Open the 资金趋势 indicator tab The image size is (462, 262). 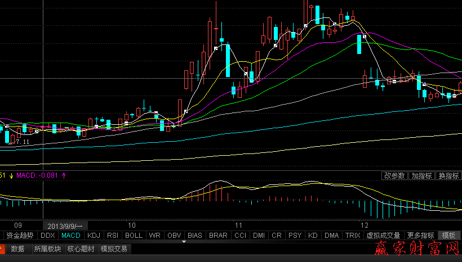20,236
